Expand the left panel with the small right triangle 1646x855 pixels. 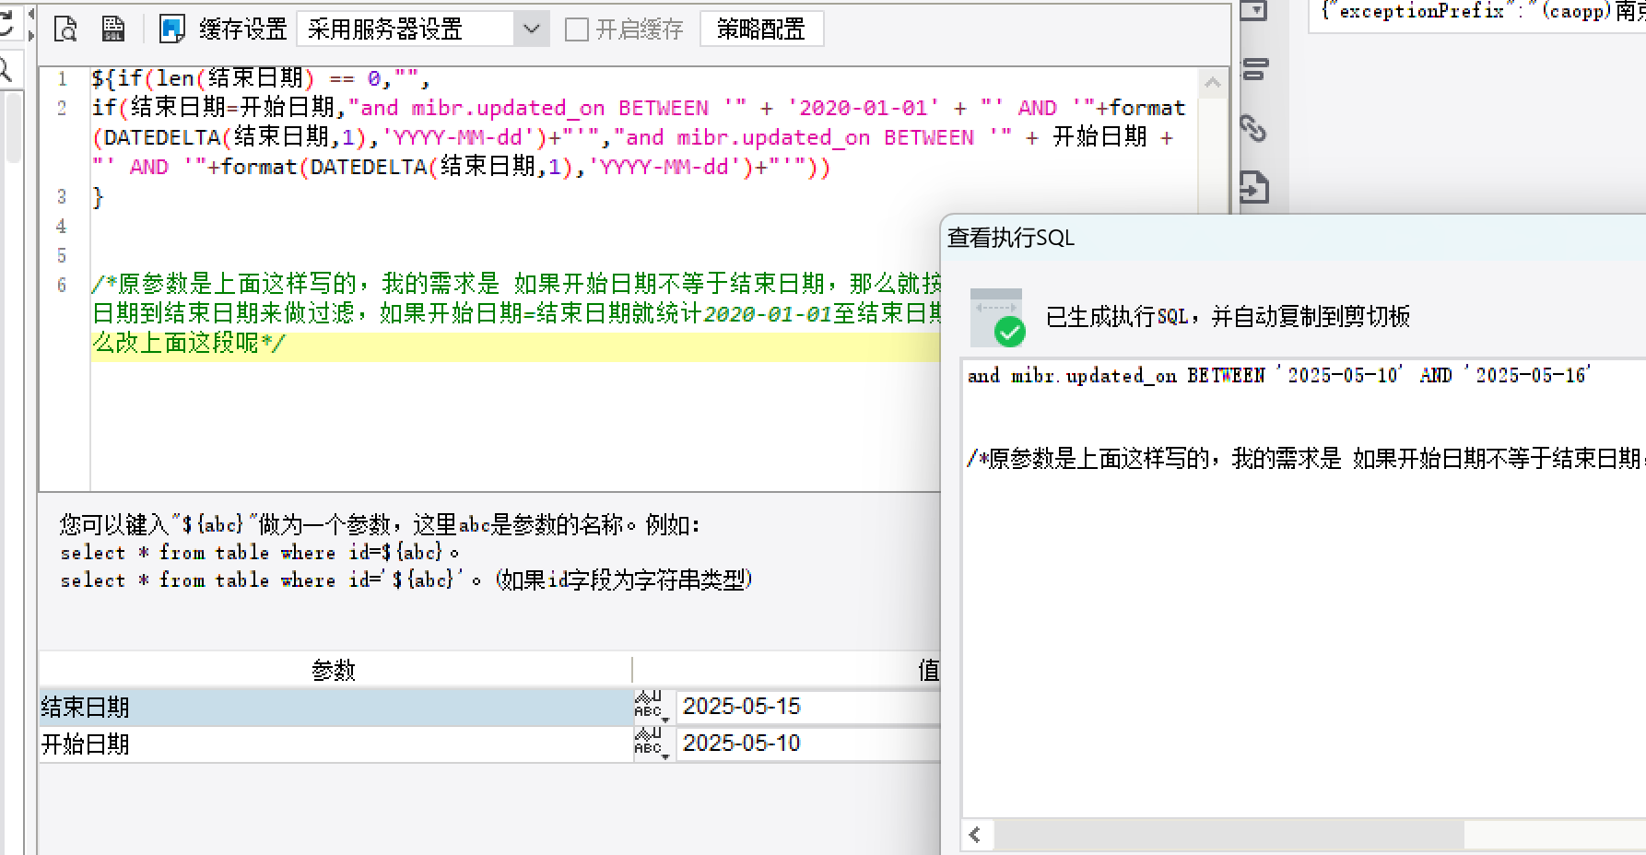tap(30, 36)
